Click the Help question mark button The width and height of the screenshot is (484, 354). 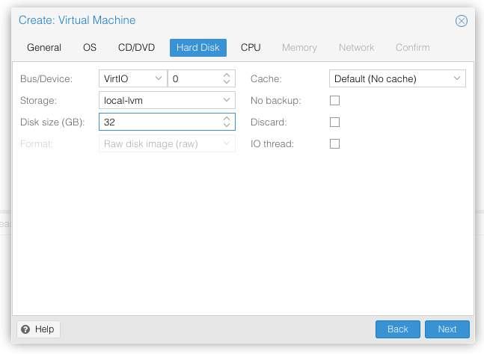(x=38, y=329)
